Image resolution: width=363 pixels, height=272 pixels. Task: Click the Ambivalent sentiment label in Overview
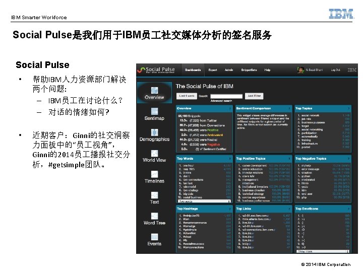coord(215,135)
